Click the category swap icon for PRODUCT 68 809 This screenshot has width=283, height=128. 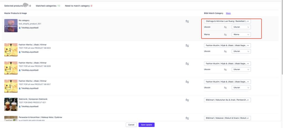(x=187, y=64)
